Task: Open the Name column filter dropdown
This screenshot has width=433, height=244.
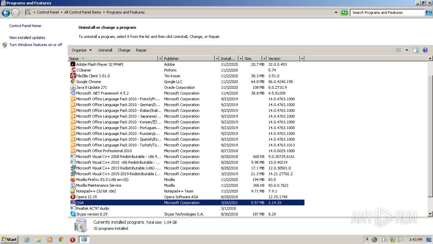Action: 160,59
